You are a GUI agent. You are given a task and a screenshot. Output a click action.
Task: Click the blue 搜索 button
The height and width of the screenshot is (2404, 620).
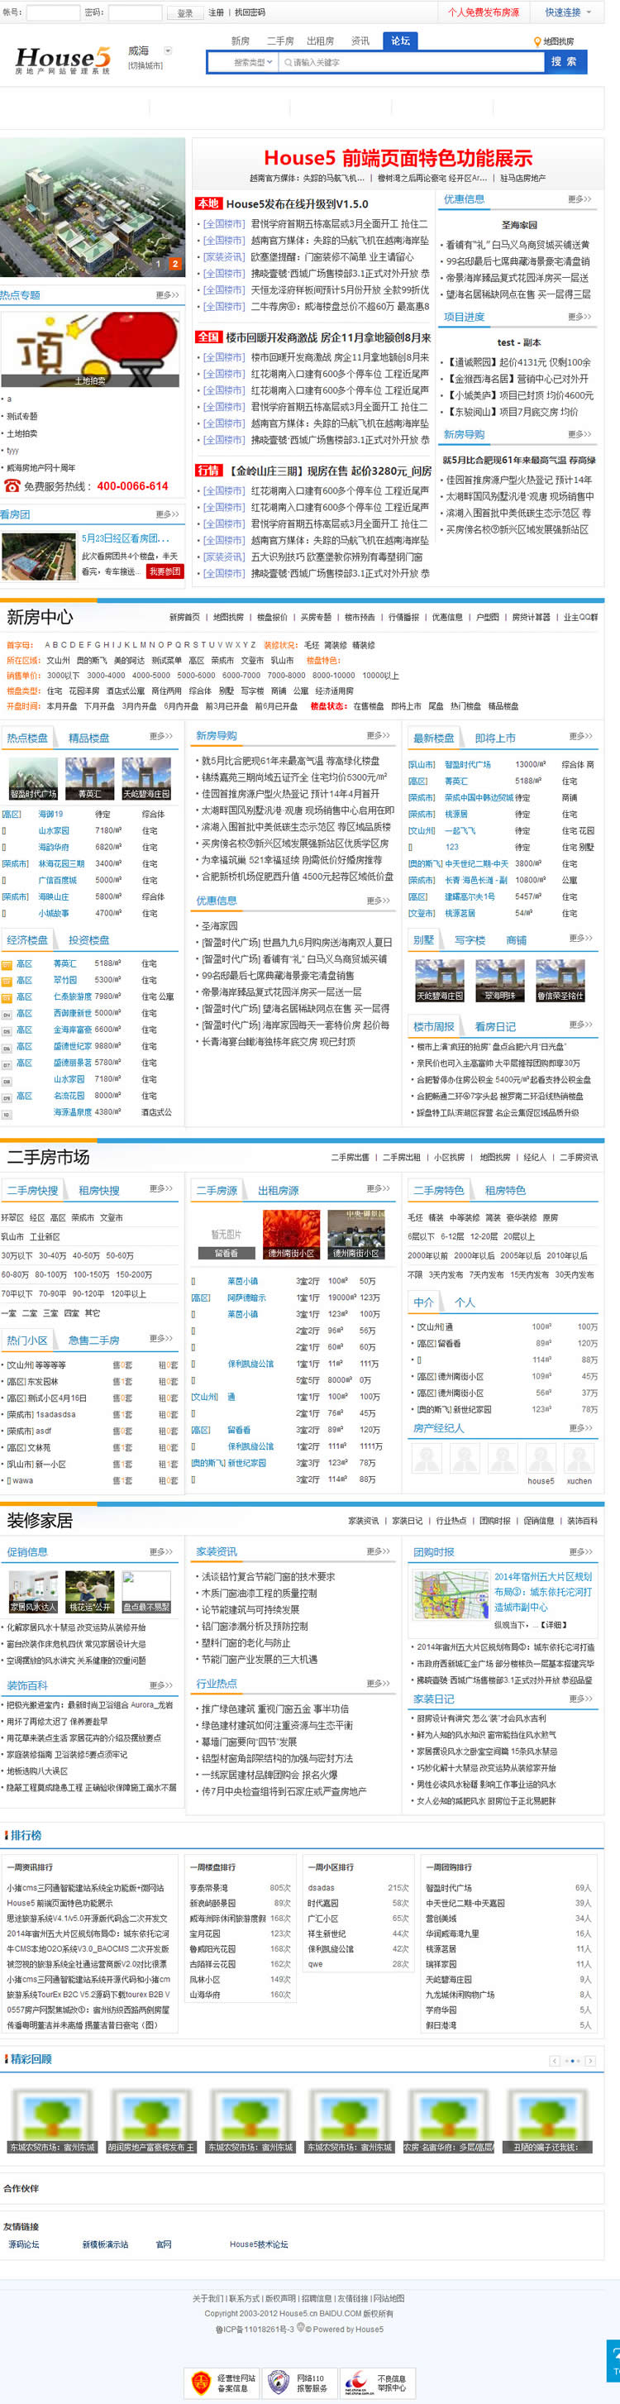[x=563, y=61]
